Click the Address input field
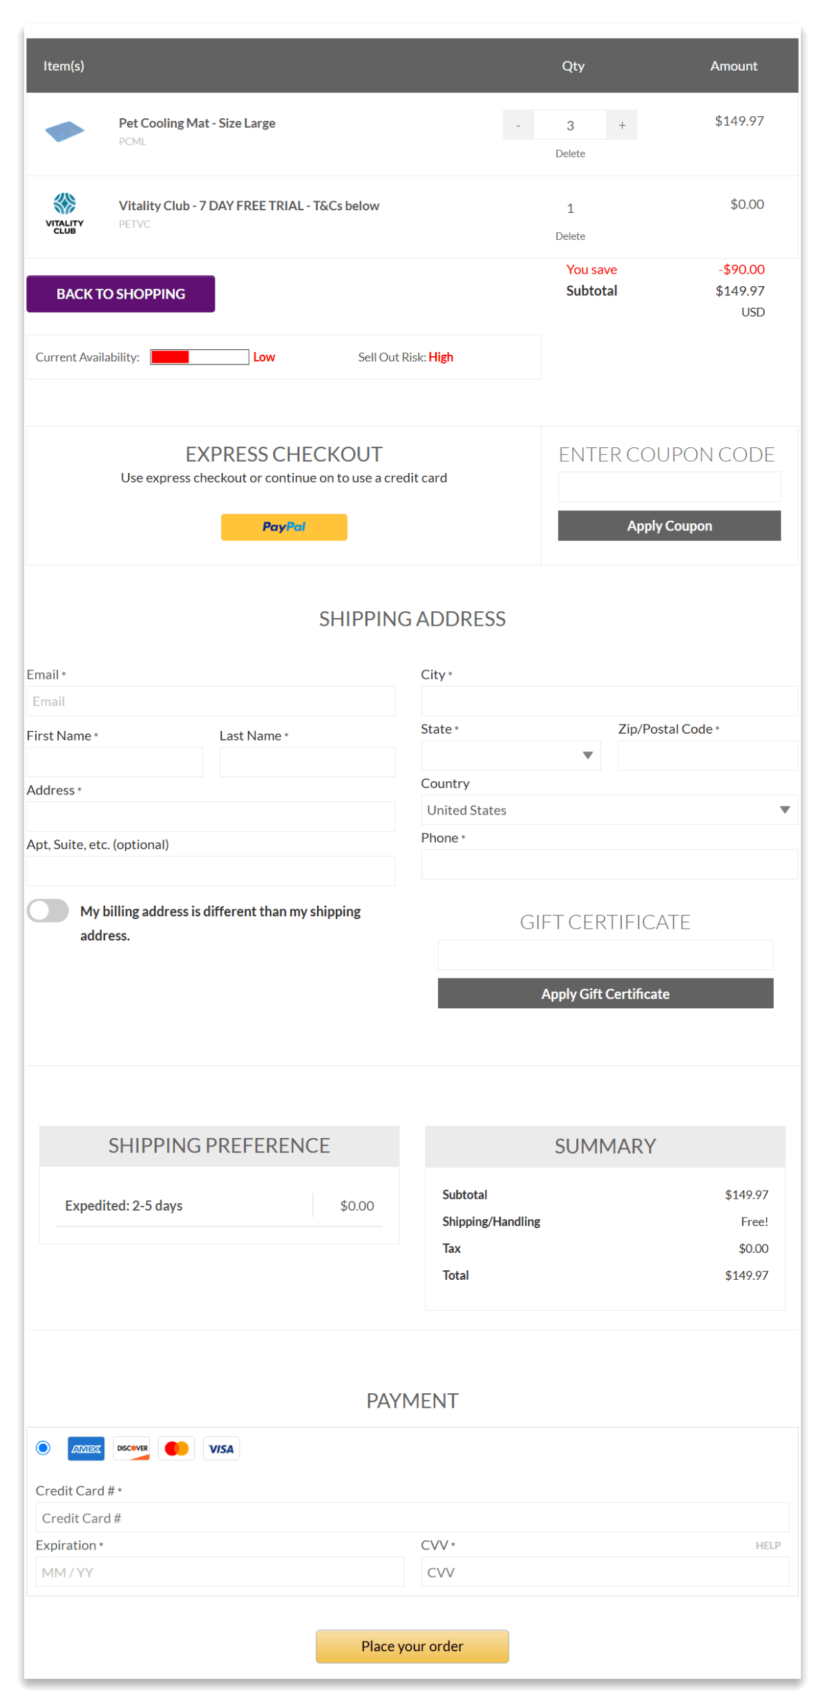 pos(211,817)
